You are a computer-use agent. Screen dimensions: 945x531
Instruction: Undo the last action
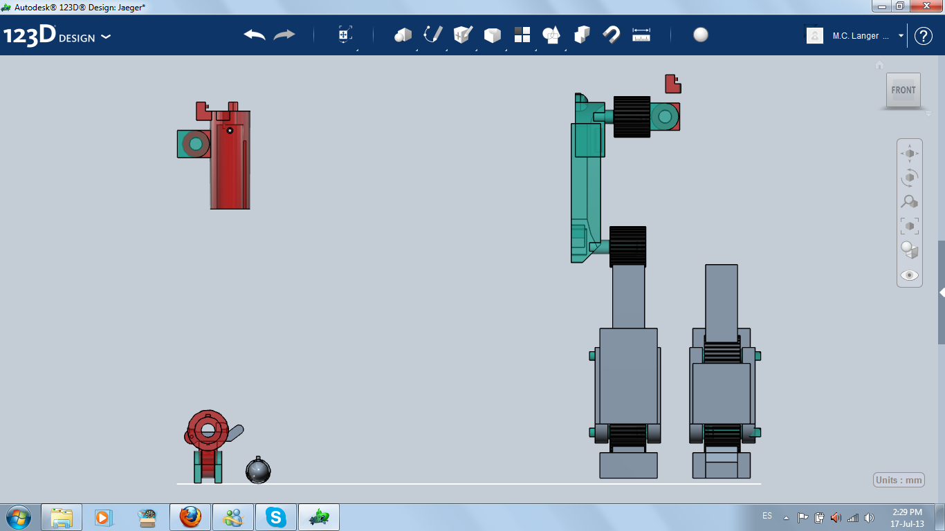(x=255, y=35)
